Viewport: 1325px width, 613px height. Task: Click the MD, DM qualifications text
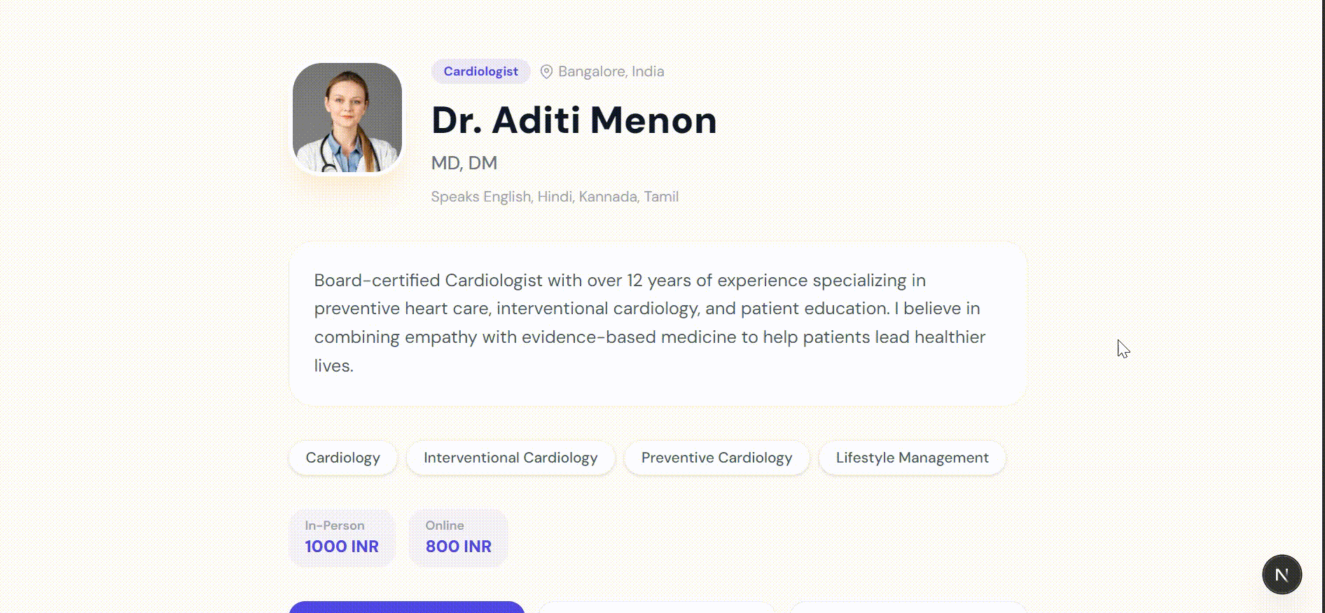(x=464, y=163)
